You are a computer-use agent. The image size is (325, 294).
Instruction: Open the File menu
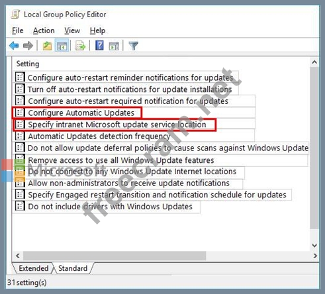(18, 30)
